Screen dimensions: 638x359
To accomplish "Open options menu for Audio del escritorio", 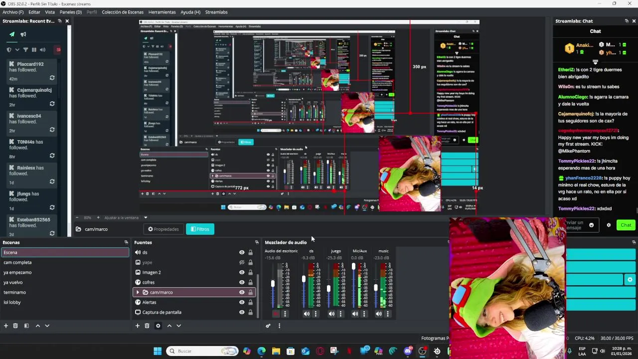I will click(x=285, y=314).
